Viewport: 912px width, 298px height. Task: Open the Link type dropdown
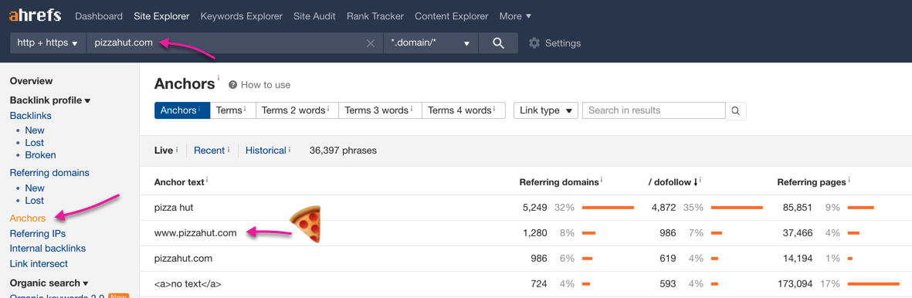545,110
